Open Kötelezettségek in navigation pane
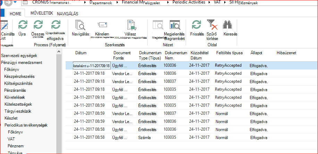 18,104
